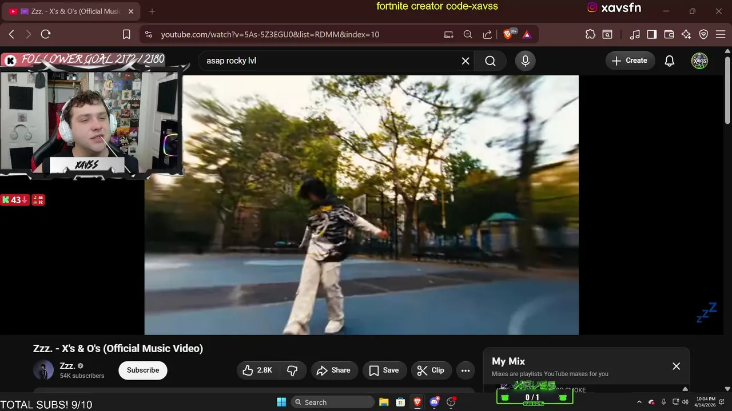Subscribe to the Zzz. channel
The image size is (732, 411).
143,370
